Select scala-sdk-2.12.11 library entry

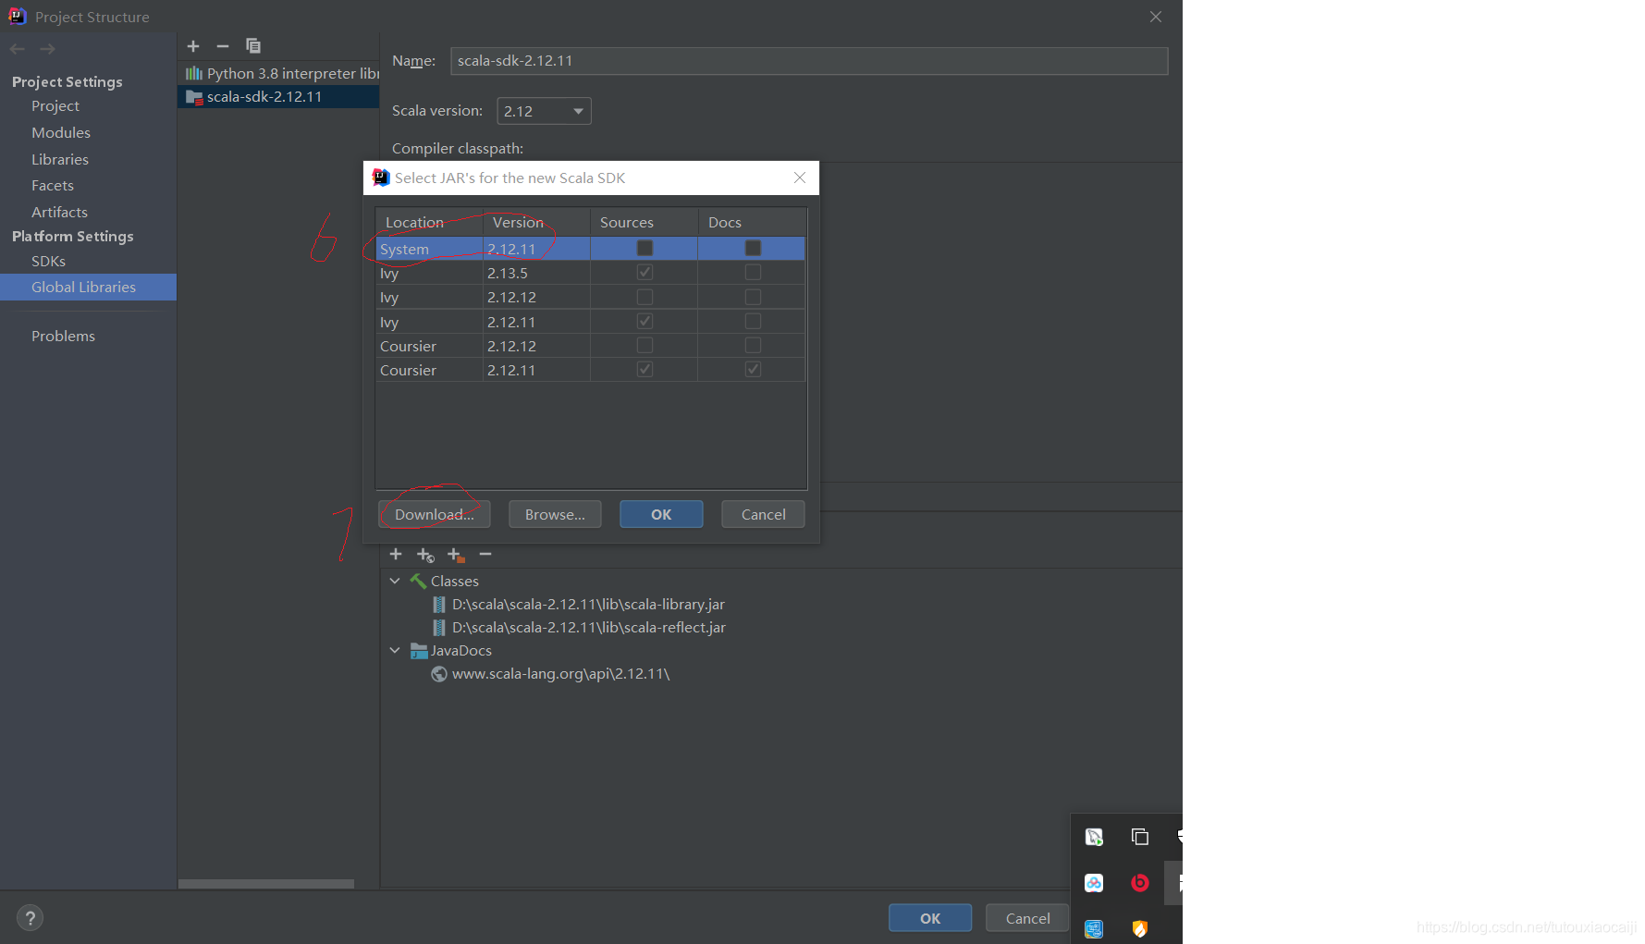point(278,97)
